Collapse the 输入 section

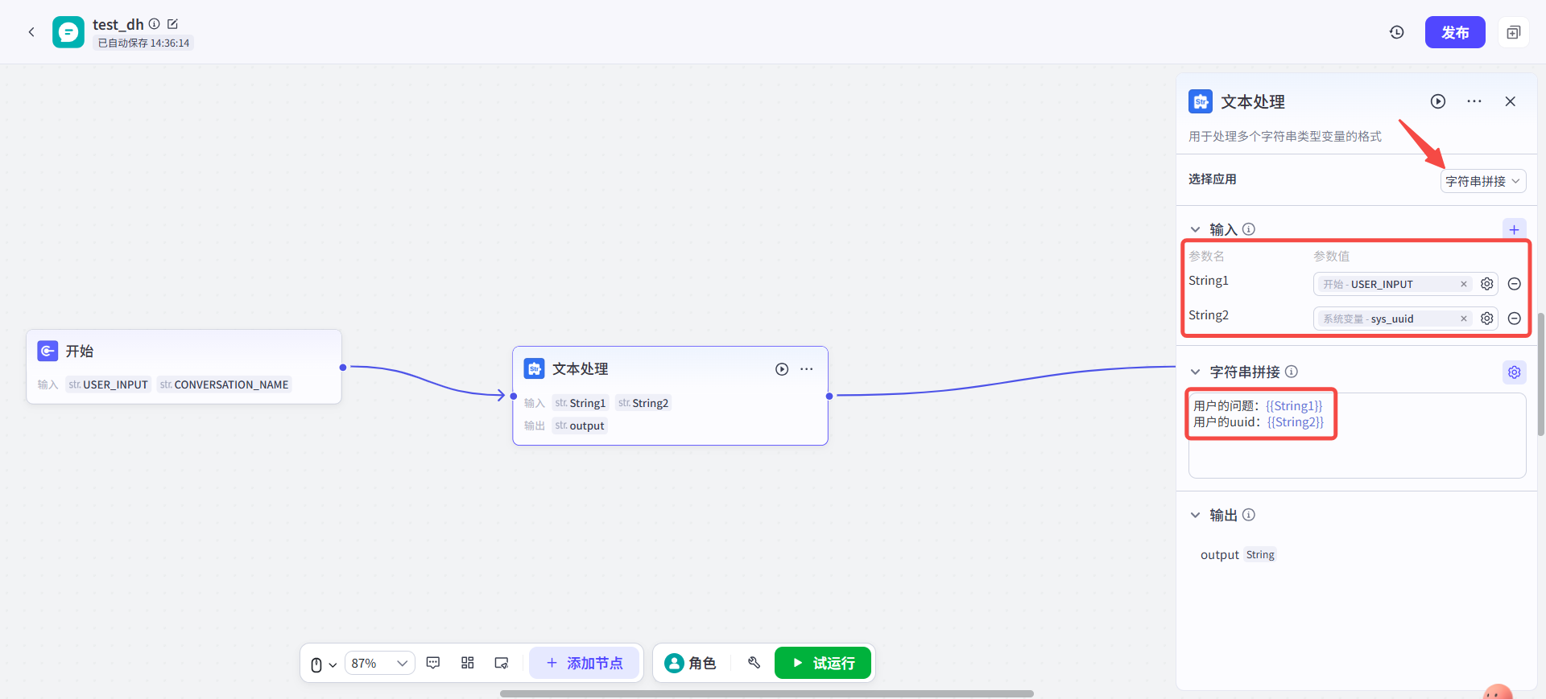coord(1196,229)
